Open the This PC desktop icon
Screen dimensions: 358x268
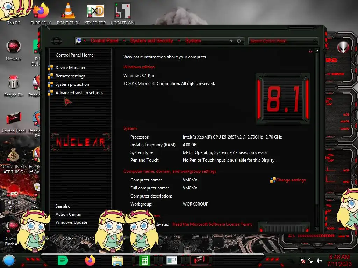pos(14,13)
